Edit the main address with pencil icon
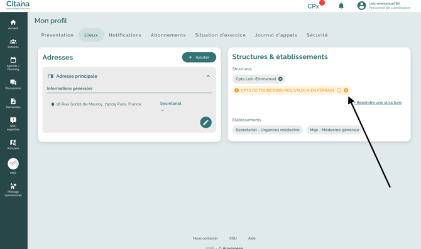The image size is (421, 249). [x=205, y=122]
